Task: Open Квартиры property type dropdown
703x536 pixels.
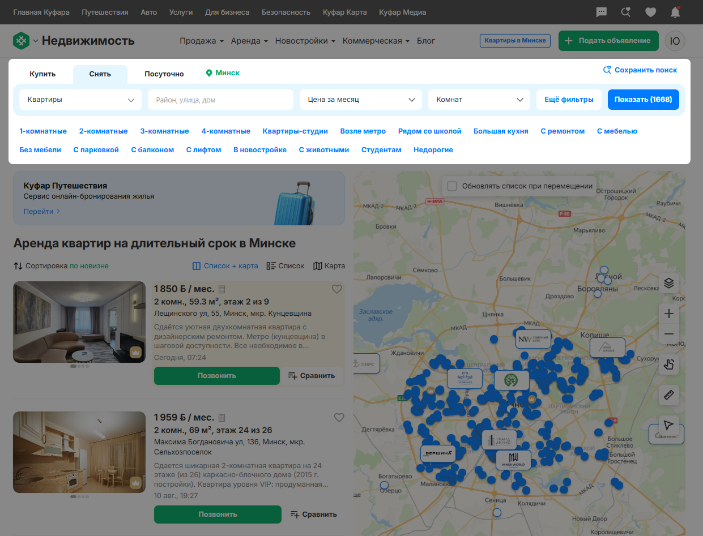Action: (x=80, y=100)
